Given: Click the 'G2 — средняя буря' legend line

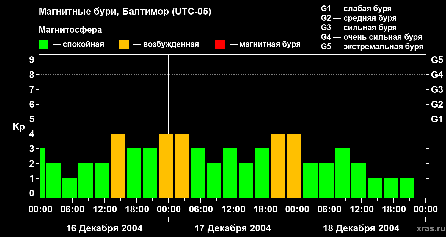Looking at the screenshot, I should pyautogui.click(x=359, y=18).
